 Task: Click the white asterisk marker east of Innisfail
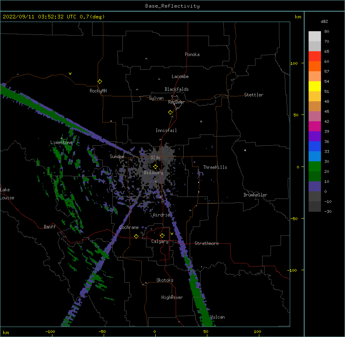(x=201, y=121)
